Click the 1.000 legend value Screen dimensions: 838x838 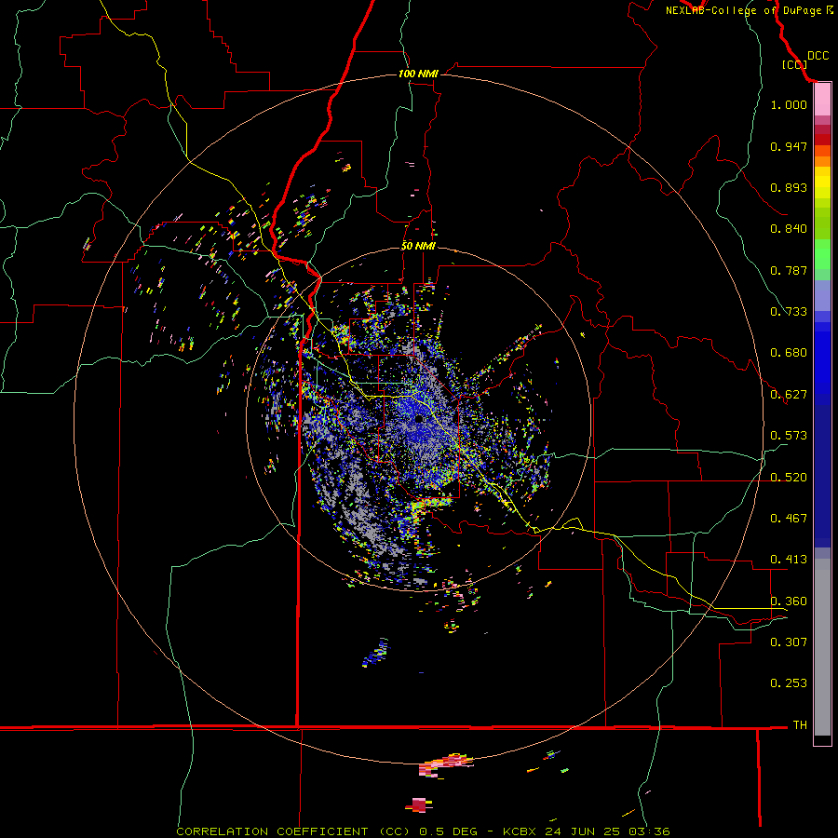pos(789,104)
